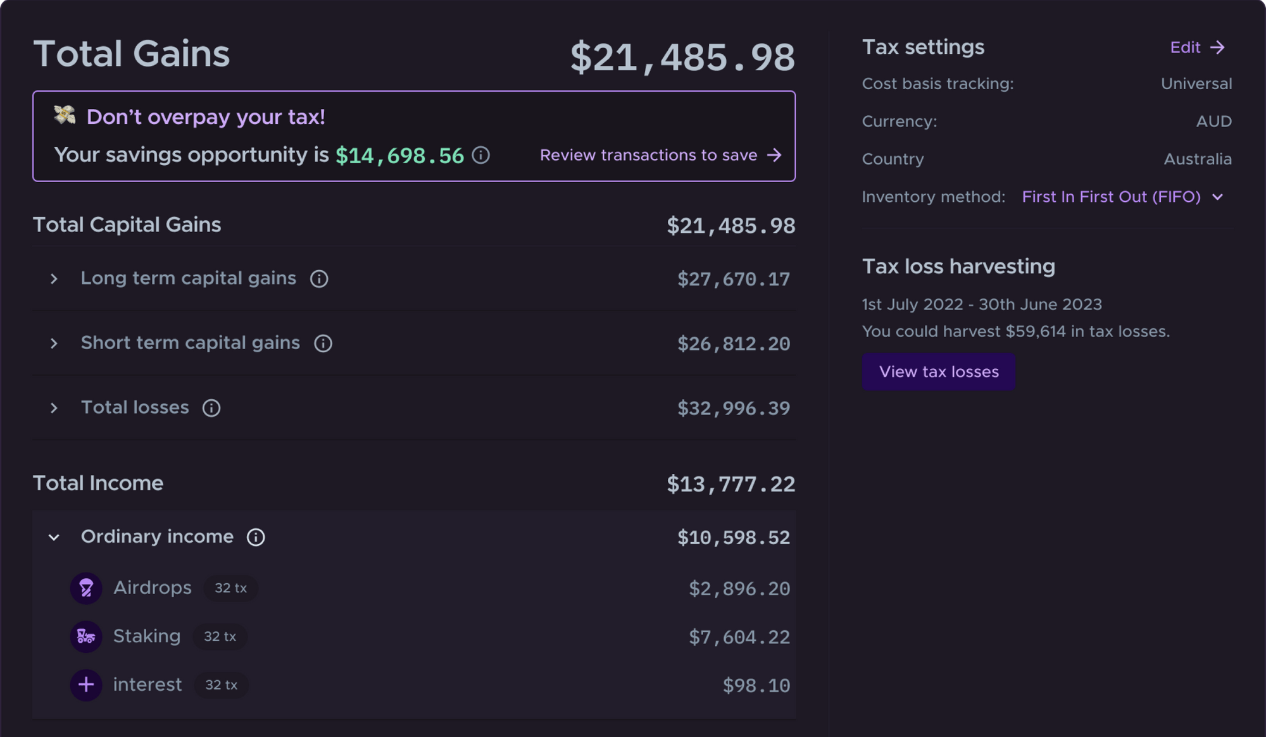The width and height of the screenshot is (1266, 737).
Task: Click Cost basis tracking value Universal
Action: pyautogui.click(x=1196, y=84)
